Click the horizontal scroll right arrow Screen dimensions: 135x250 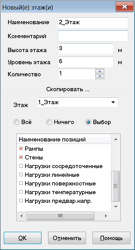[x=106, y=216]
